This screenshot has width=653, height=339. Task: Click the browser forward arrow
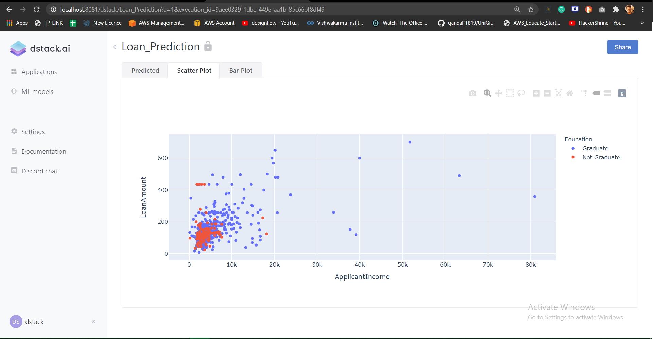click(x=23, y=10)
